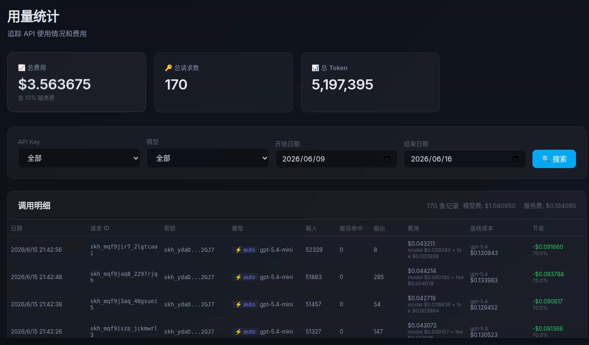The image size is (589, 345).
Task: Click the 请求 ID column header
Action: [100, 229]
